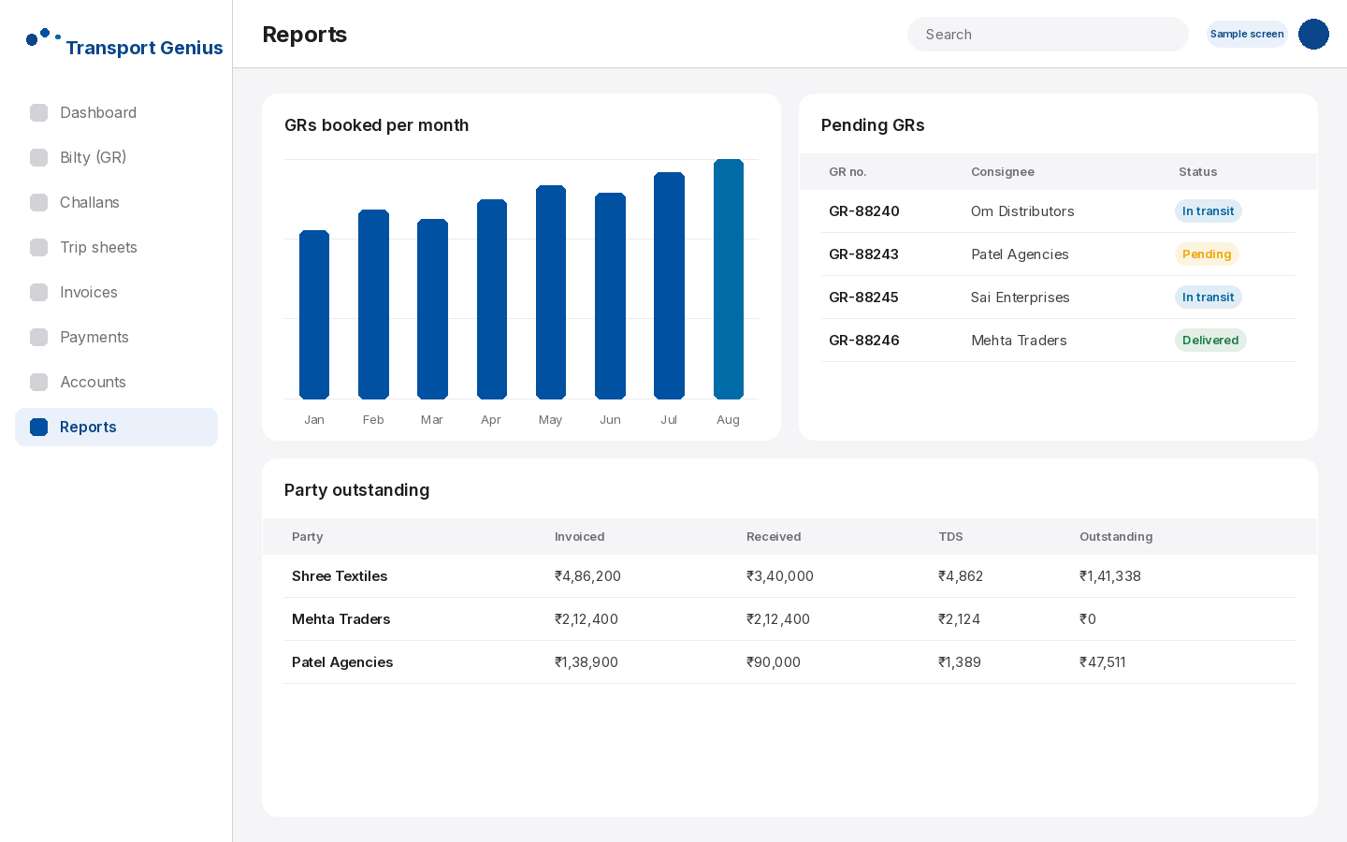Click GR-88246 in Pending GRs
The image size is (1347, 842).
pos(864,341)
